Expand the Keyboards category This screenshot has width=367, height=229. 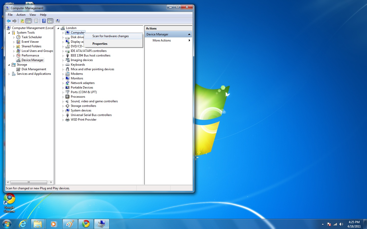pyautogui.click(x=63, y=65)
